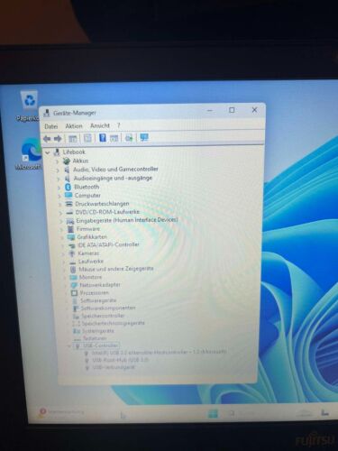Select the USB-Root-Hub (USB 3.0) entry
Image resolution: width=338 pixels, height=451 pixels.
point(120,360)
